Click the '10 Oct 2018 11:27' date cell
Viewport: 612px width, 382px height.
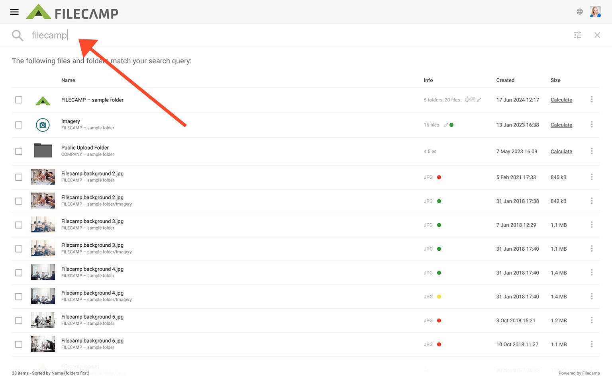(517, 345)
